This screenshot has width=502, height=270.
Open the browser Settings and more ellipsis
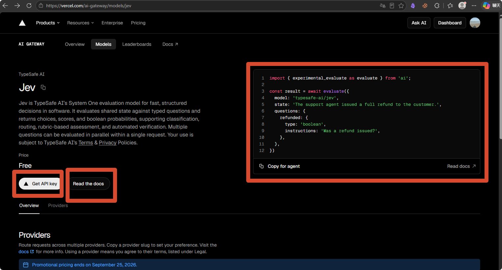click(x=474, y=6)
